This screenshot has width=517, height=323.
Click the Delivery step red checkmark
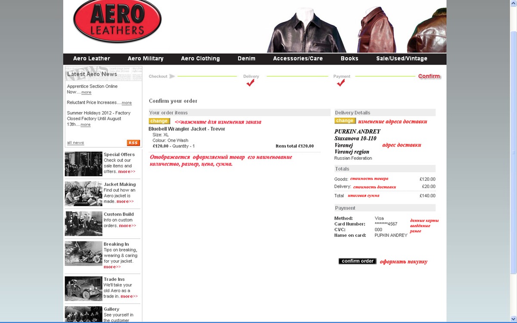[250, 83]
